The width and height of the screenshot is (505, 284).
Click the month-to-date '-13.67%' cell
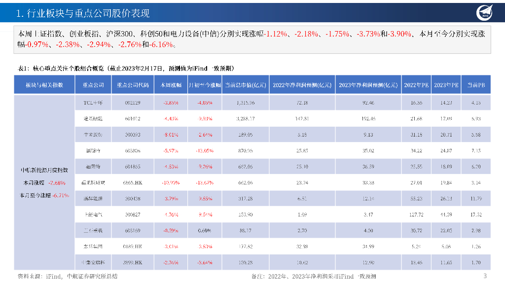click(x=205, y=182)
